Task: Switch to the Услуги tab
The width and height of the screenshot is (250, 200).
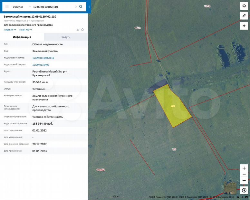Action: (66, 37)
